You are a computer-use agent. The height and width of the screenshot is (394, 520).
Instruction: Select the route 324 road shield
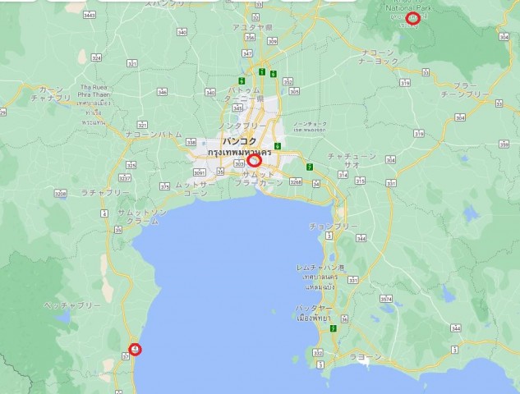click(x=96, y=57)
